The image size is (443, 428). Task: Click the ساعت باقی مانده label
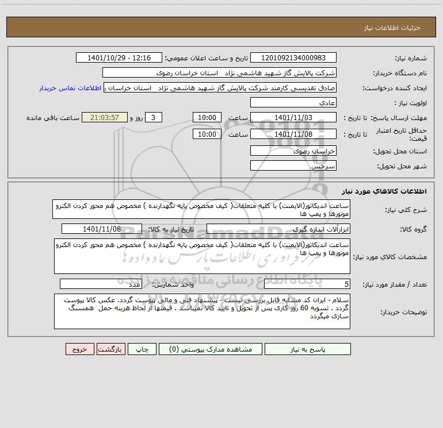[53, 118]
